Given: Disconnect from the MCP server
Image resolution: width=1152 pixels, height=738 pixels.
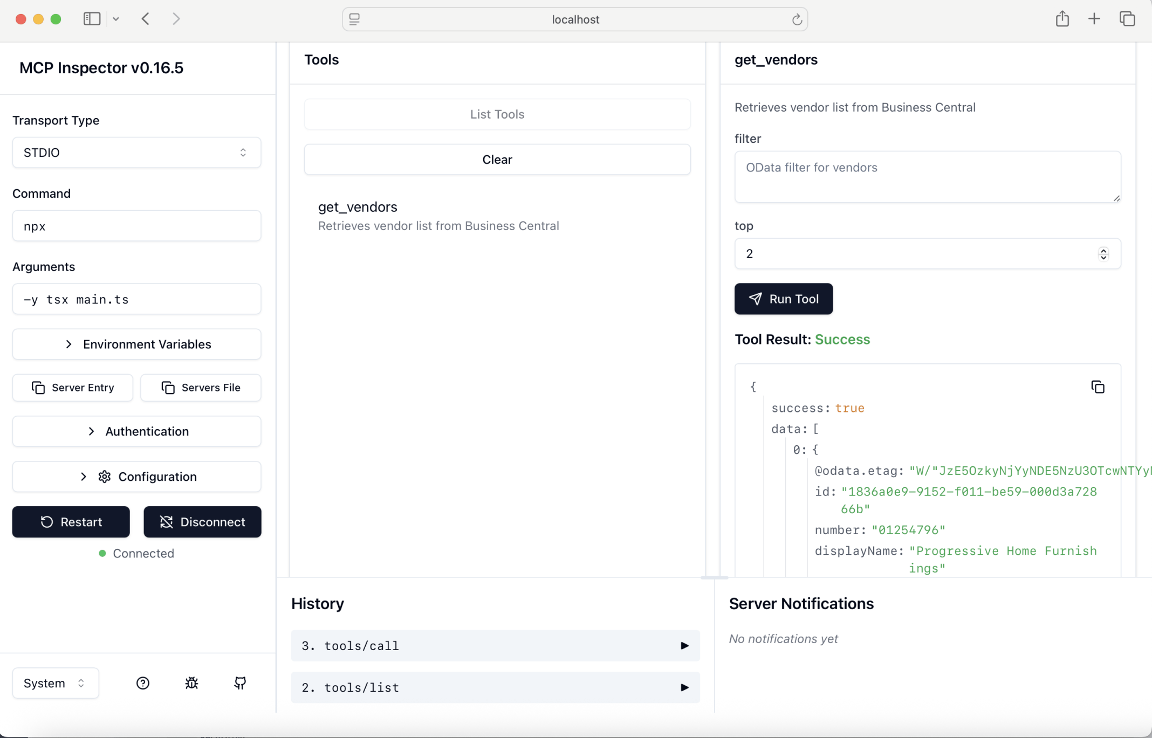Looking at the screenshot, I should (x=202, y=521).
